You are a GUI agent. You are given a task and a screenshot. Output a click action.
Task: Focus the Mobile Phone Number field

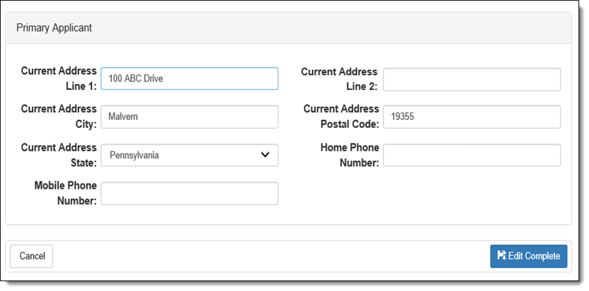click(x=190, y=193)
